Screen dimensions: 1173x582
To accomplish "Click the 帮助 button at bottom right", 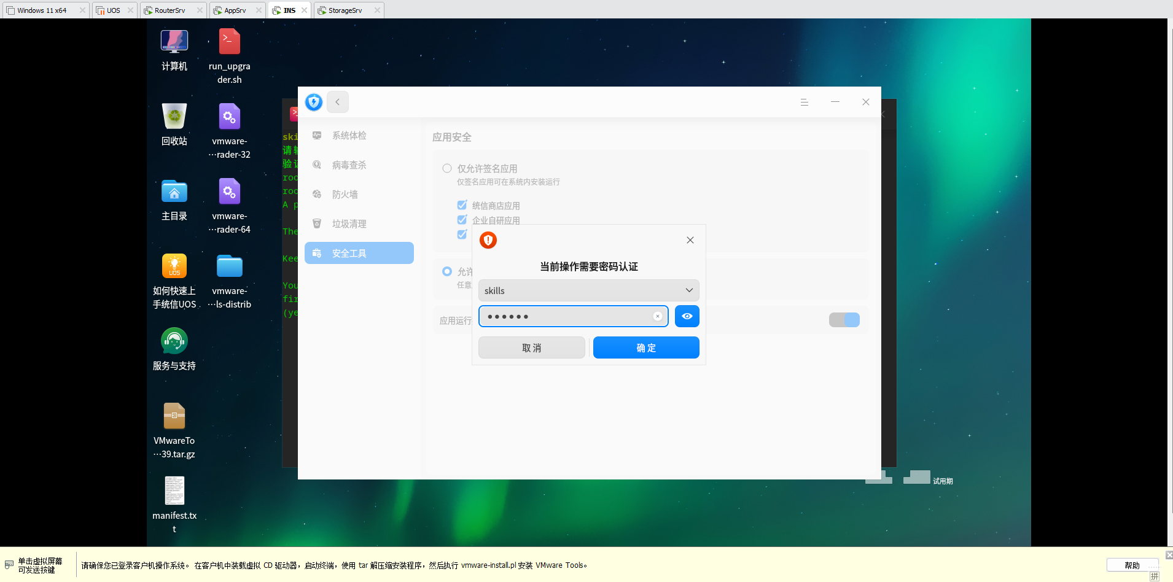I will coord(1131,565).
